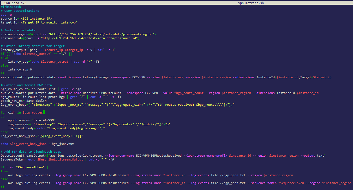Click the done keyword ending the loop
353x190 pixels.
pyautogui.click(x=4, y=132)
